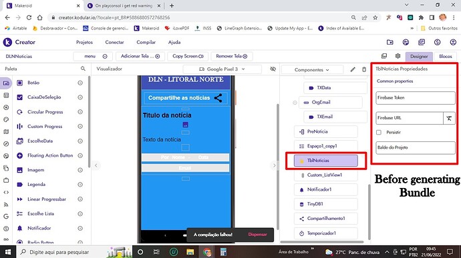
Task: Switch to the playconsole warning browser tab
Action: 124,5
